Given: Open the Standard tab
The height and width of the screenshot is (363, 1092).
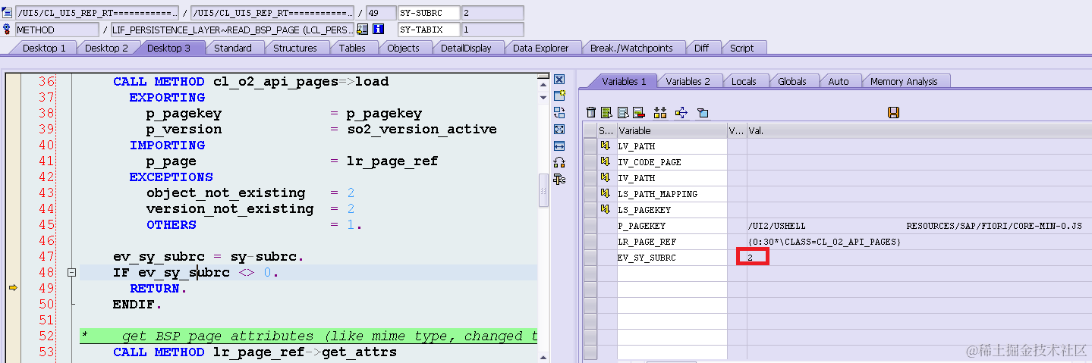Looking at the screenshot, I should [x=232, y=48].
